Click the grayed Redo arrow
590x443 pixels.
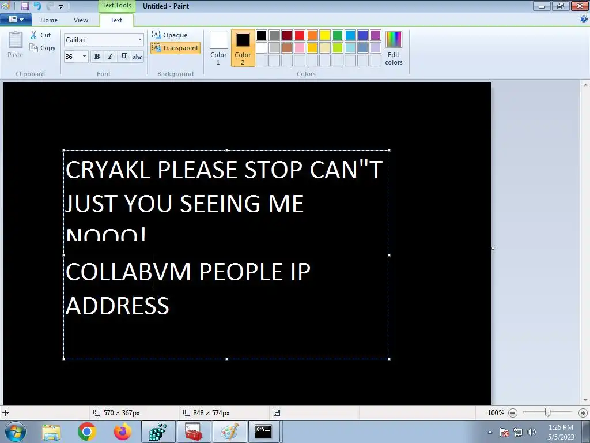point(50,6)
